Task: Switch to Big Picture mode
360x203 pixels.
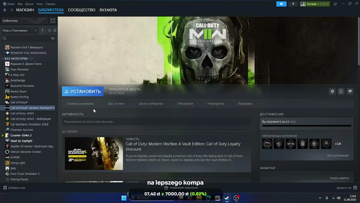Action: tap(335, 4)
